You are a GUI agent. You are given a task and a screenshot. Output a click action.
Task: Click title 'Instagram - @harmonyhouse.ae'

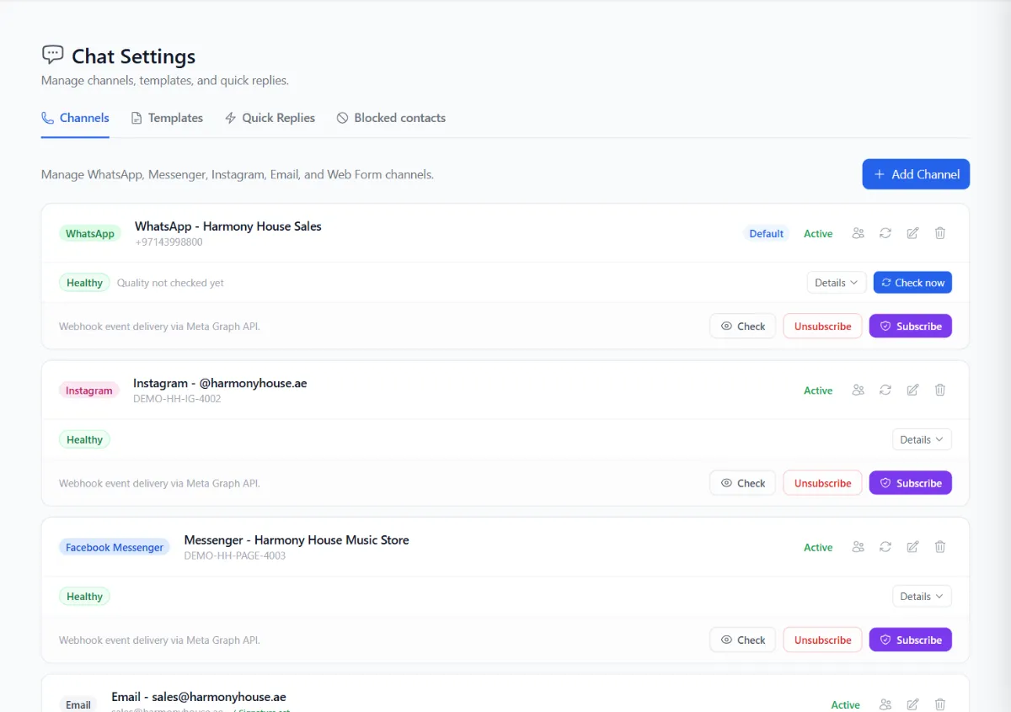[220, 383]
